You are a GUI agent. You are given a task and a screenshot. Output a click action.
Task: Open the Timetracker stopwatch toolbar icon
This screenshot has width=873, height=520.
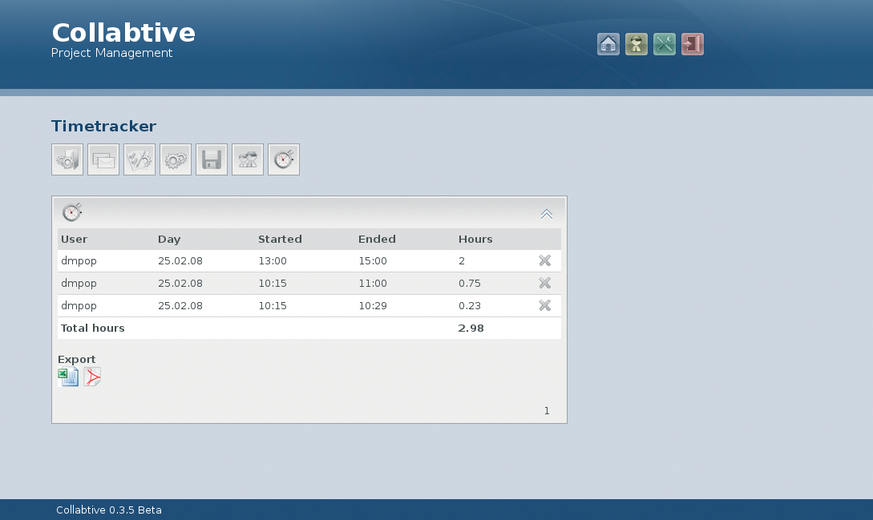[x=284, y=159]
